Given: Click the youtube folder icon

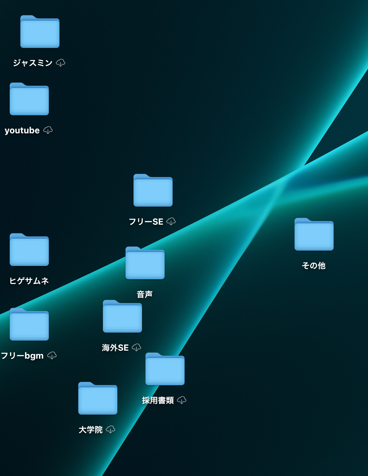Looking at the screenshot, I should 29,99.
